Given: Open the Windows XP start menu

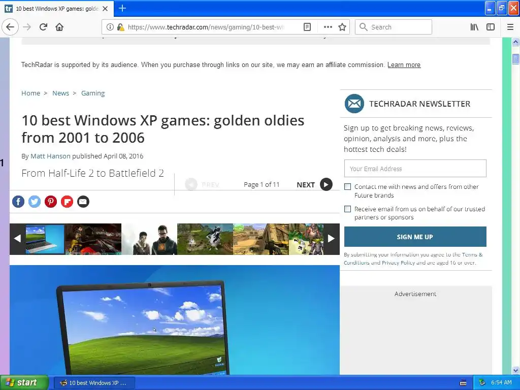Looking at the screenshot, I should (24, 382).
